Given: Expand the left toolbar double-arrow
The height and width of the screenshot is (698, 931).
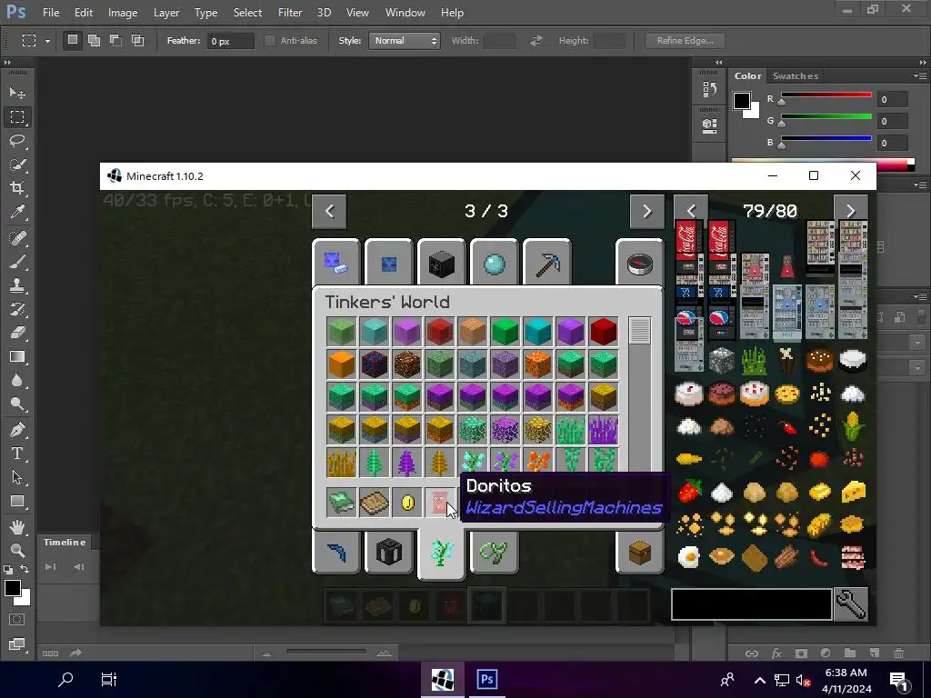Looking at the screenshot, I should [7, 63].
